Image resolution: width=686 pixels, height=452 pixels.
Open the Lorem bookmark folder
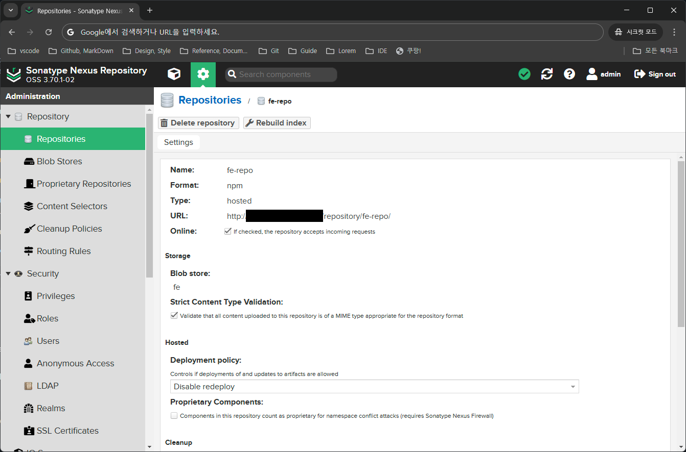point(340,51)
